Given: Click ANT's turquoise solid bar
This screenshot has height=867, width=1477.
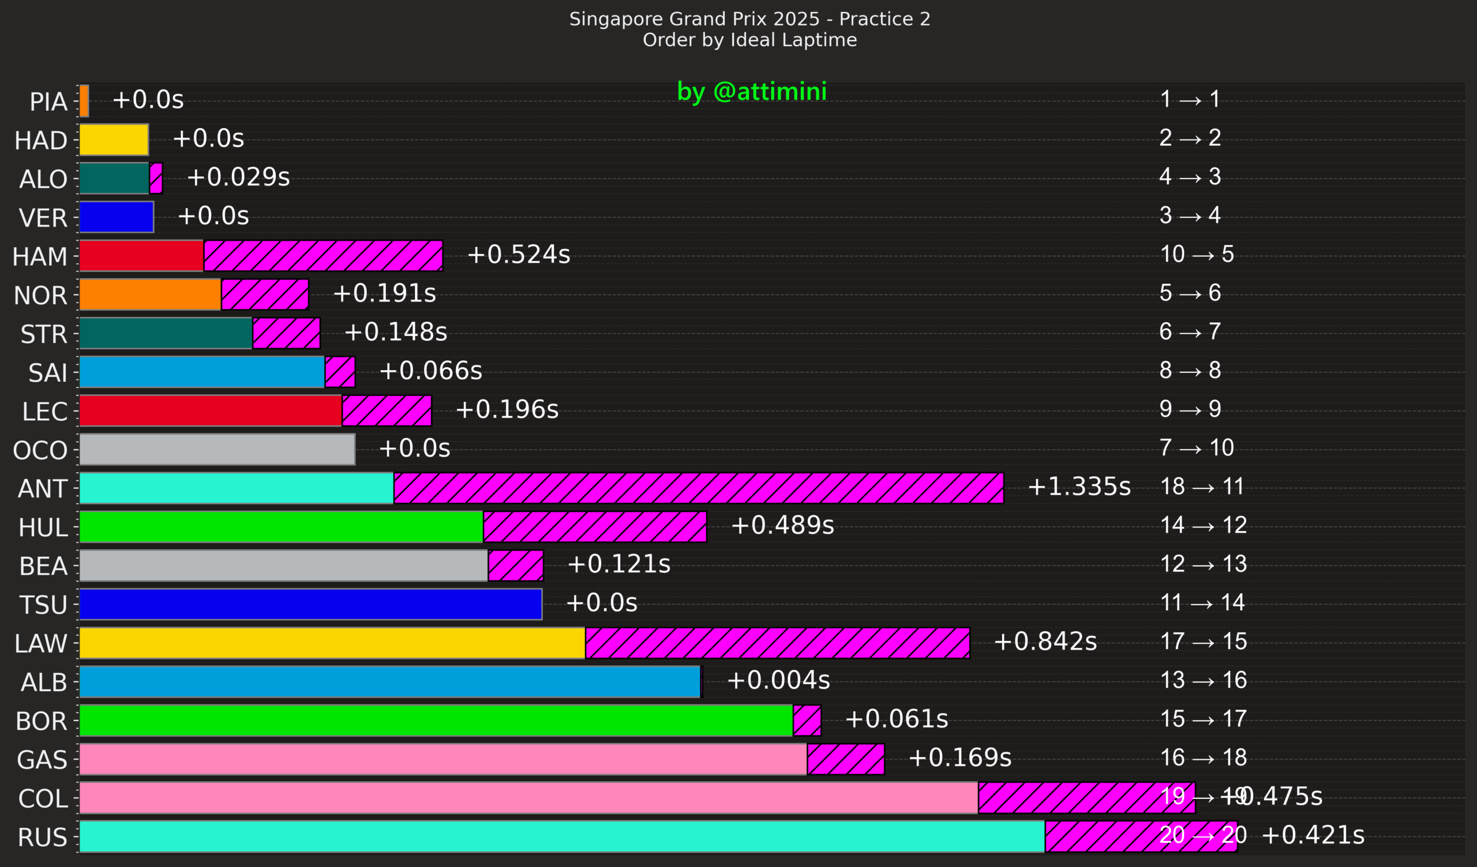Looking at the screenshot, I should coord(236,488).
